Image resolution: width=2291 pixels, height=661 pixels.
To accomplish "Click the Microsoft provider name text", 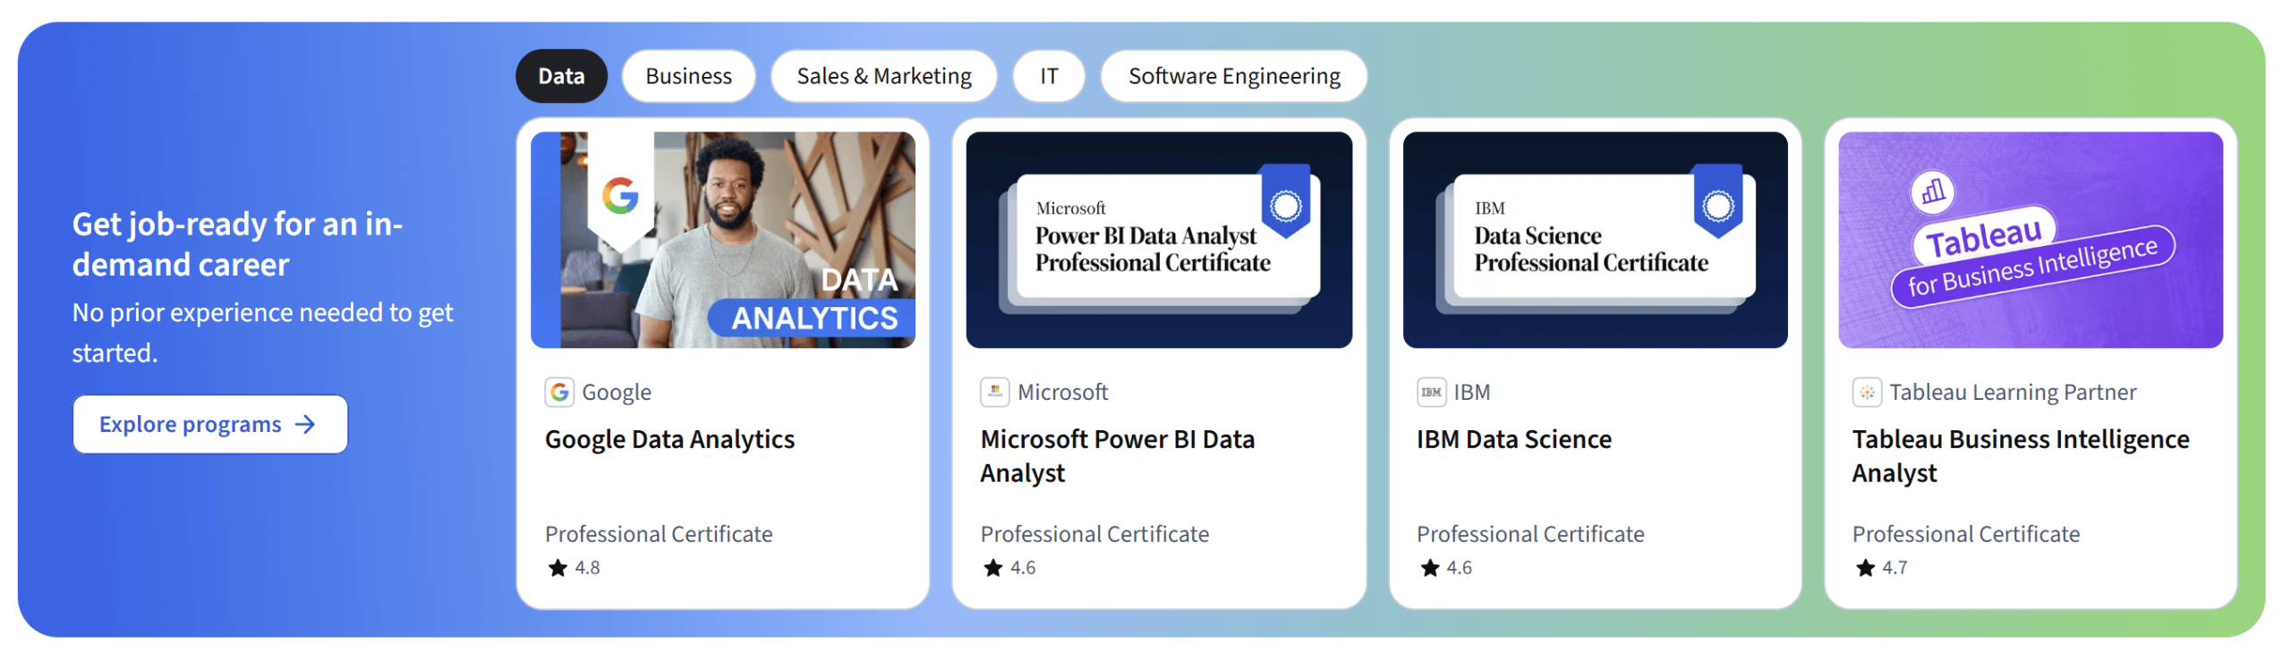I will click(1062, 392).
